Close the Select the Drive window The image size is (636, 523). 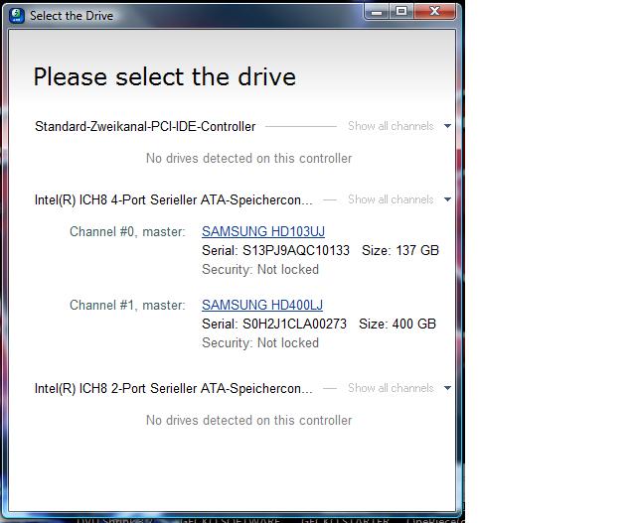click(x=434, y=11)
